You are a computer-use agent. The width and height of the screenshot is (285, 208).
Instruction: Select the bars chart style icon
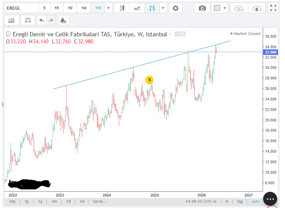point(152,8)
